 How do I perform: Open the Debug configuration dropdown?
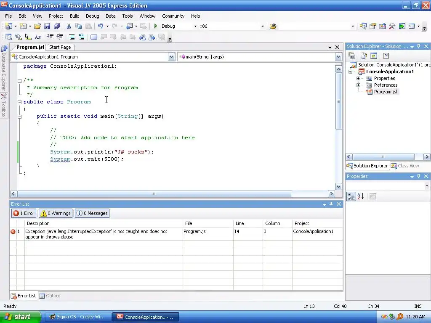point(195,26)
